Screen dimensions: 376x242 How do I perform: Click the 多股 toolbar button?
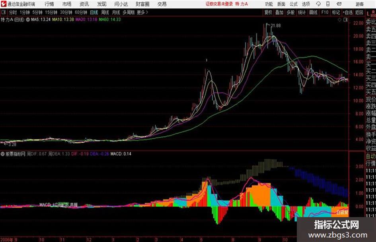pos(290,12)
